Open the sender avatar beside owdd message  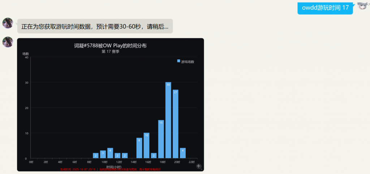click(362, 7)
